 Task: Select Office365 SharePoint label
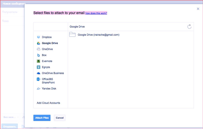point(48,81)
